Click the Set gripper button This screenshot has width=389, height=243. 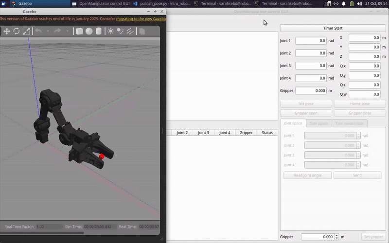pos(373,237)
